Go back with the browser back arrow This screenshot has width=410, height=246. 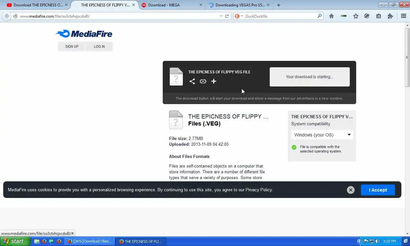(x=7, y=16)
